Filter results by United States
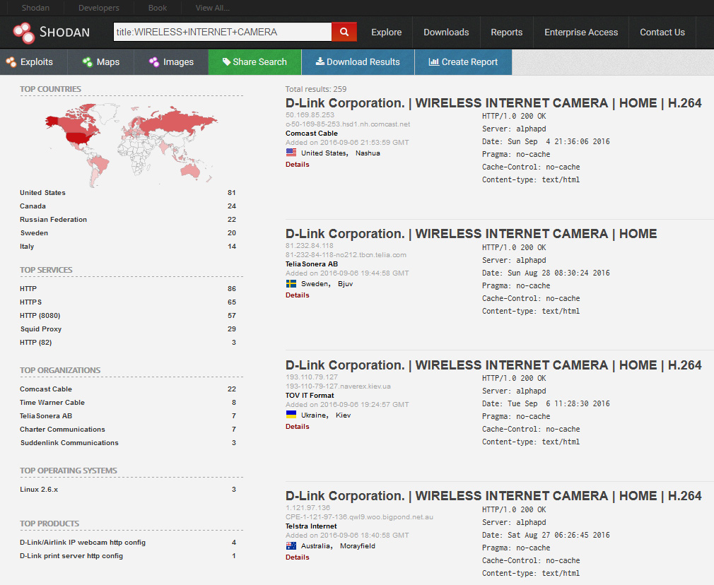714x585 pixels. click(43, 193)
